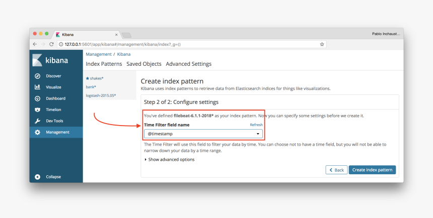Image resolution: width=433 pixels, height=218 pixels.
Task: Click the Pablo Inchaust... profile button
Action: (386, 34)
